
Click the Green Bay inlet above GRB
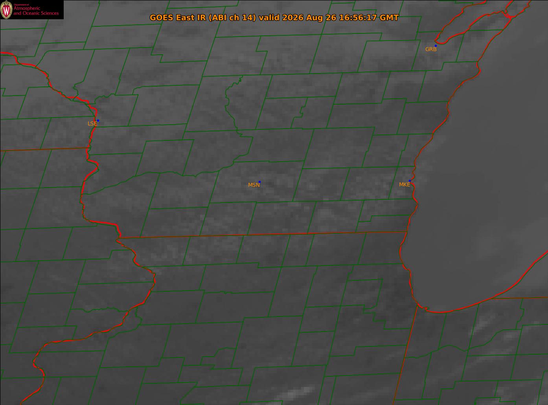pyautogui.click(x=472, y=24)
